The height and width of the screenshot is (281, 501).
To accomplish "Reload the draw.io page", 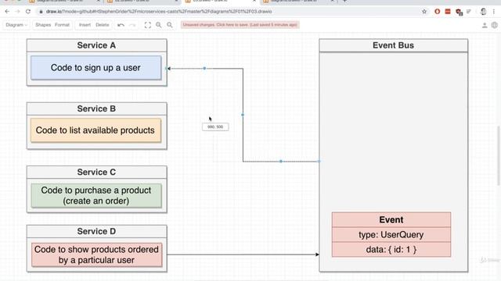I will [x=28, y=12].
